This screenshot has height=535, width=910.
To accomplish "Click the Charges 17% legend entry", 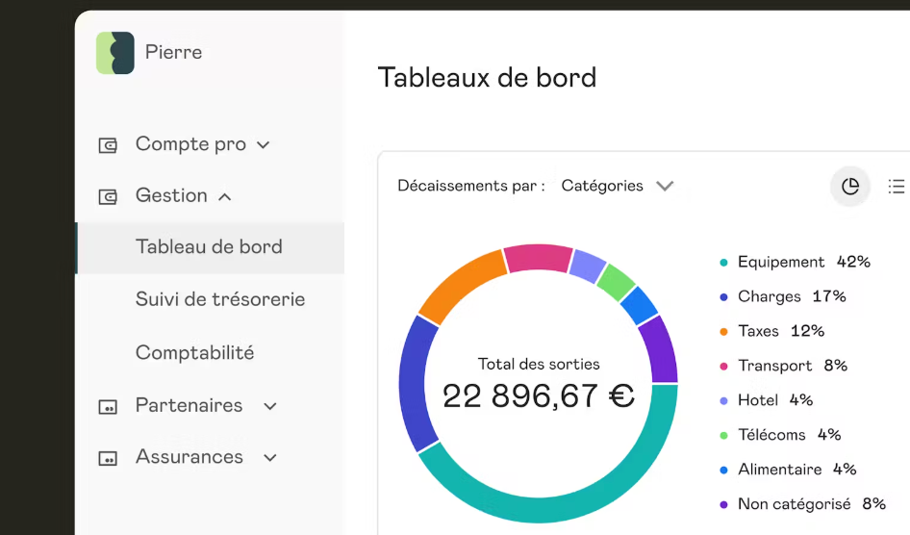I will point(791,296).
